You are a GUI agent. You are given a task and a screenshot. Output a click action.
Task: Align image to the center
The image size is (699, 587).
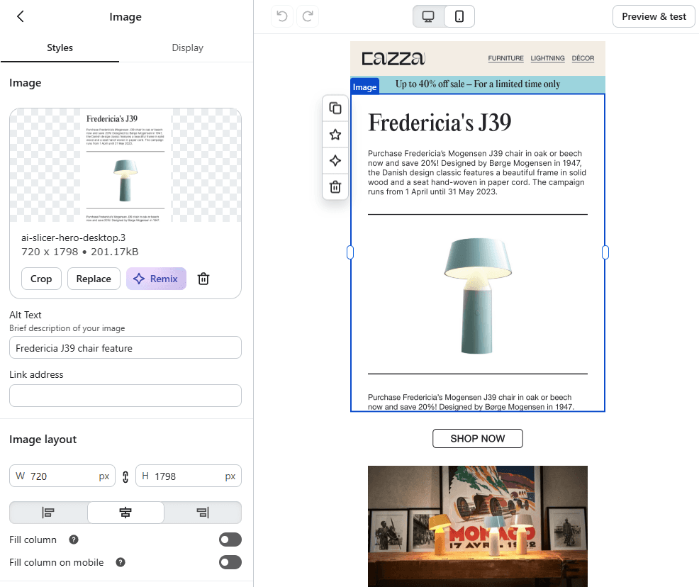(x=125, y=513)
